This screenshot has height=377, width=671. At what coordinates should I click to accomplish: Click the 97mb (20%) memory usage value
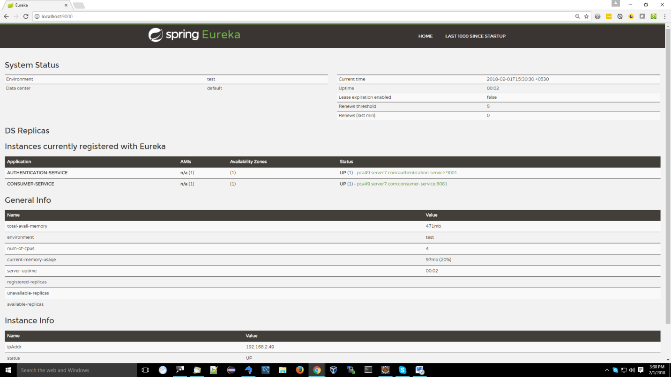(439, 260)
